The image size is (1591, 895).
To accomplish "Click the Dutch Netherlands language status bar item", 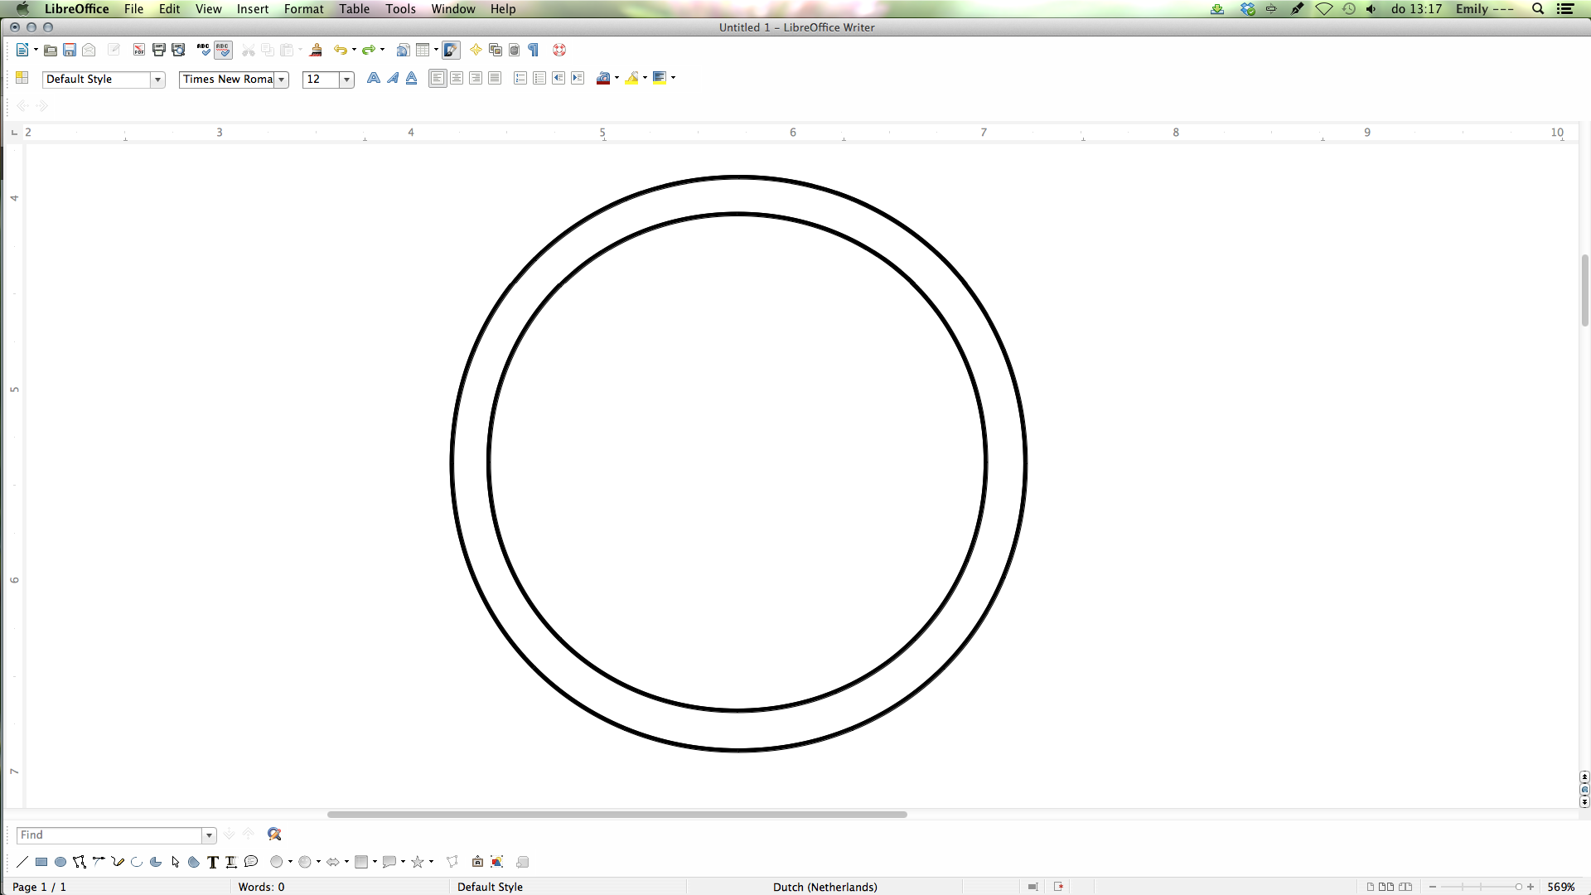I will point(825,886).
